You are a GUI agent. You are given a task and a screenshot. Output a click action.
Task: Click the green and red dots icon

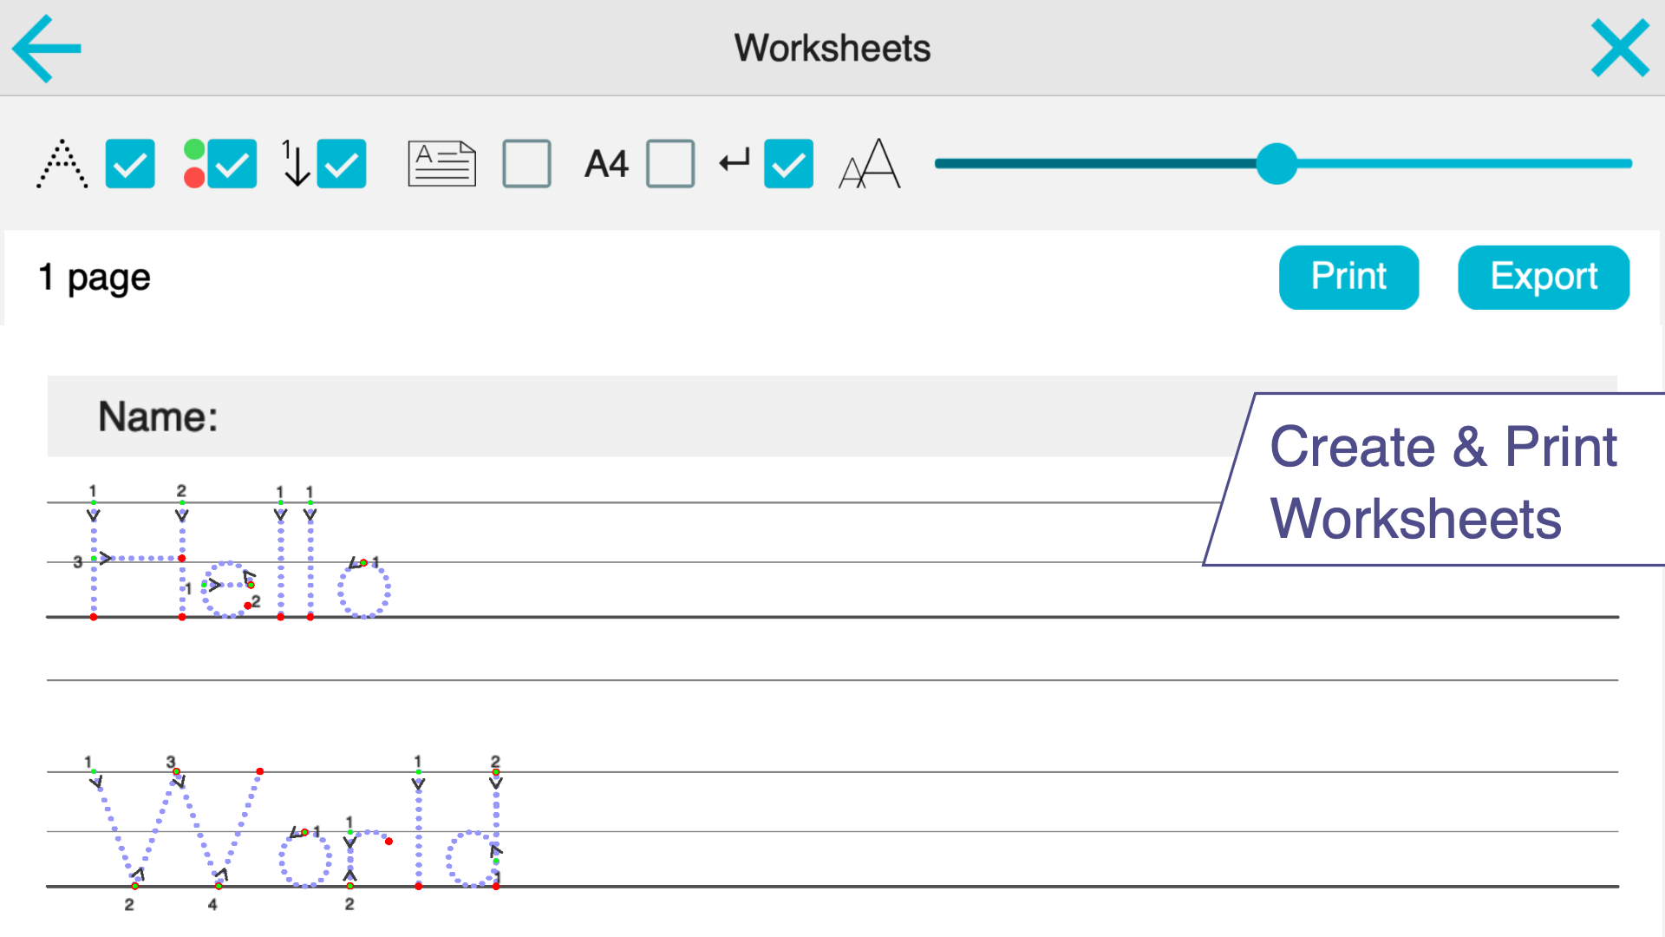click(x=194, y=164)
